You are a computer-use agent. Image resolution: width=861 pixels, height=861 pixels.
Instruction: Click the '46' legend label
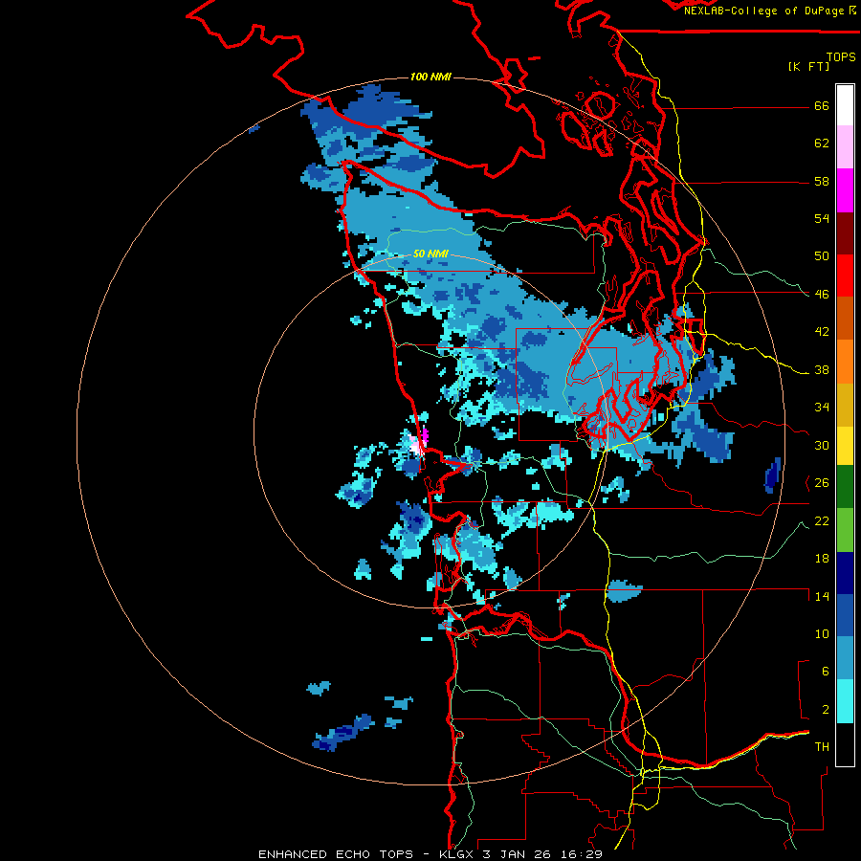point(822,295)
